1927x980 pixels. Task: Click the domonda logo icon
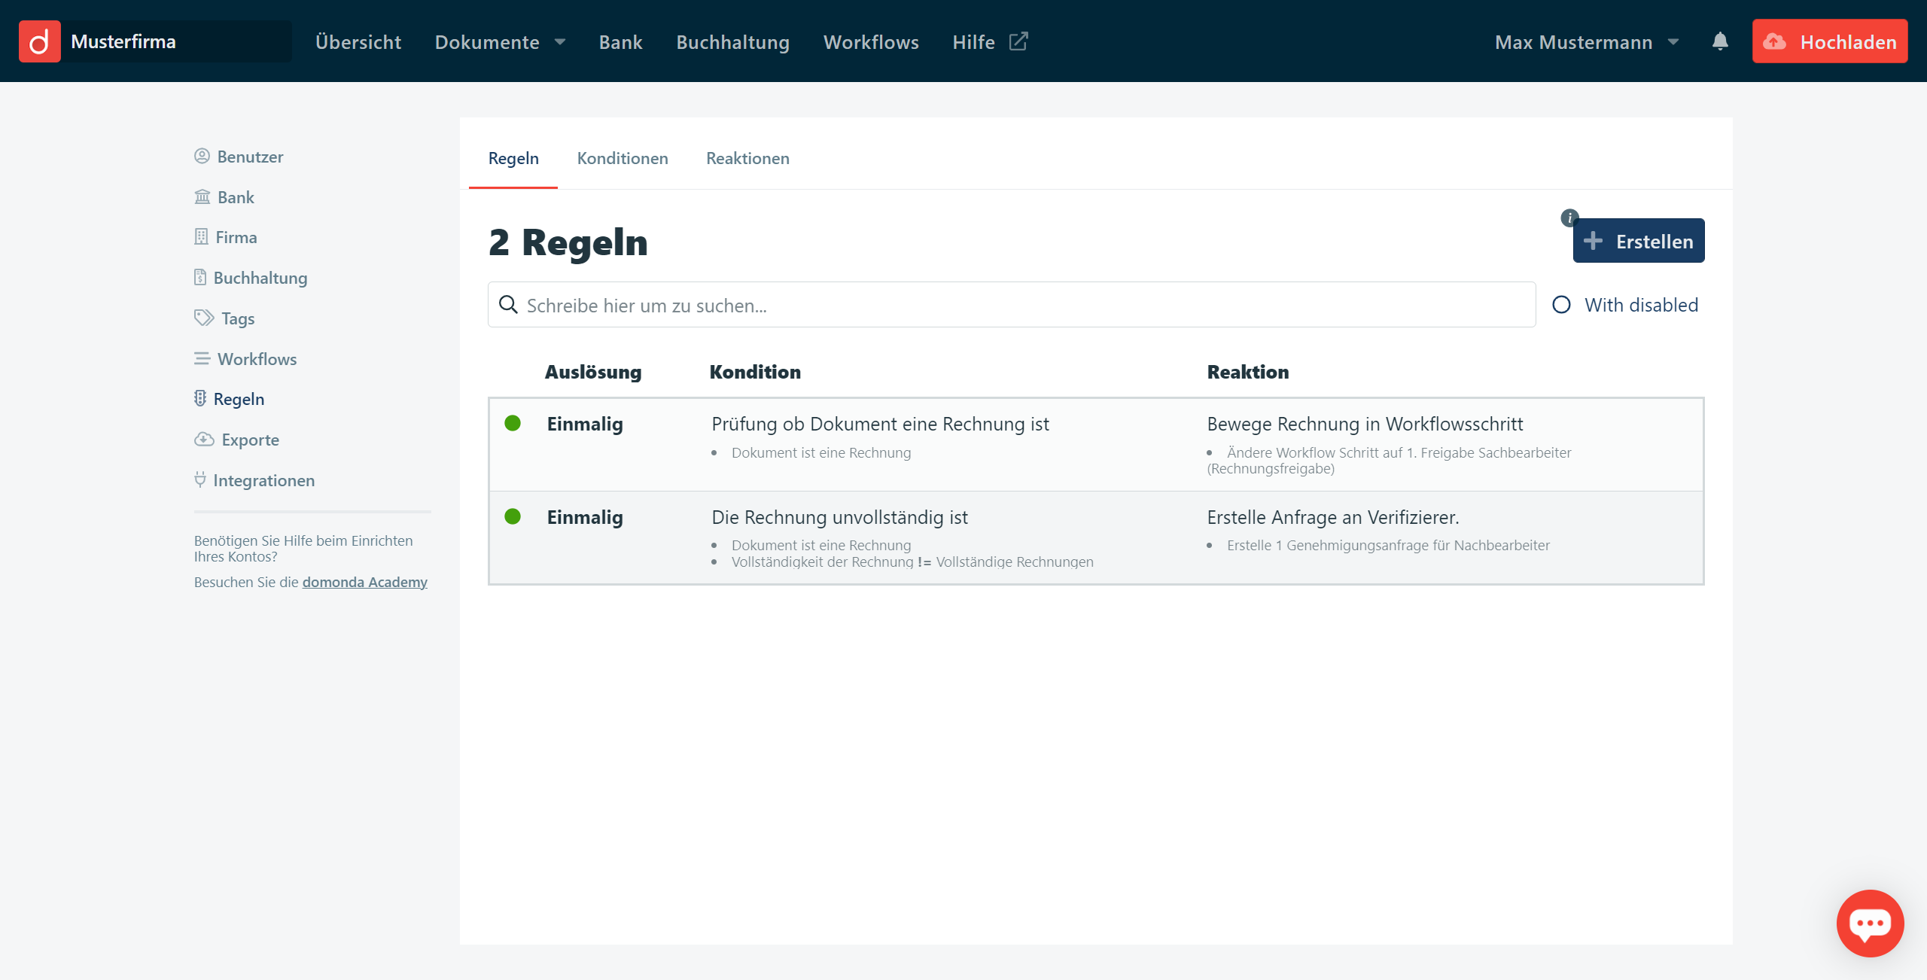pyautogui.click(x=39, y=41)
